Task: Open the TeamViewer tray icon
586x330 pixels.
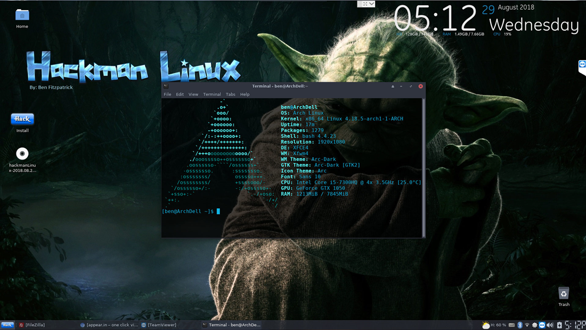Action: 542,325
